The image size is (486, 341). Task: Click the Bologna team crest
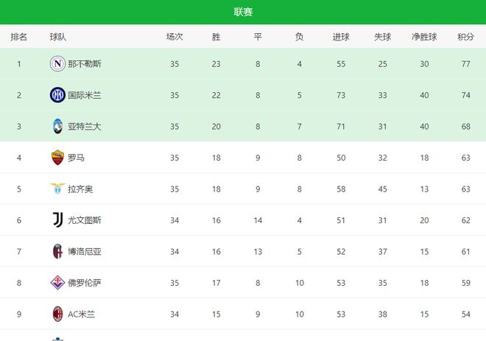click(57, 251)
